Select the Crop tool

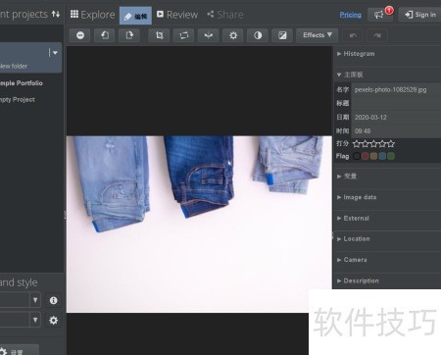[x=159, y=35]
